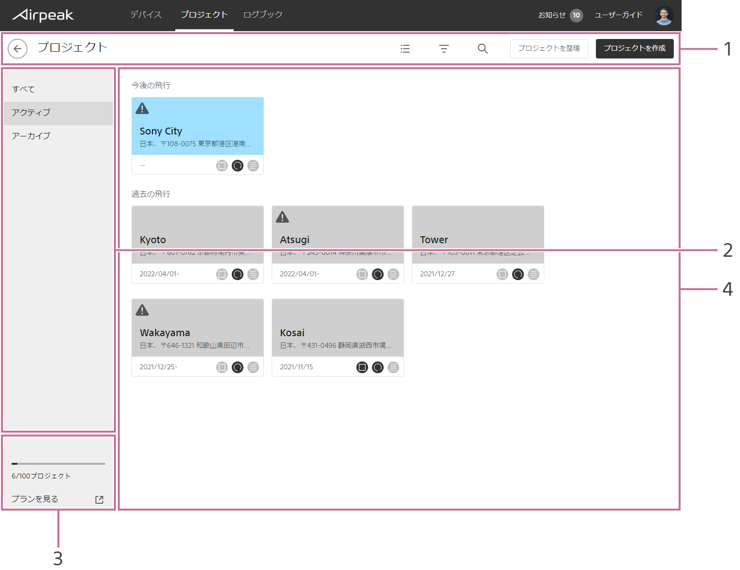This screenshot has height=570, width=740.
Task: Switch to list view icon
Action: coord(405,49)
